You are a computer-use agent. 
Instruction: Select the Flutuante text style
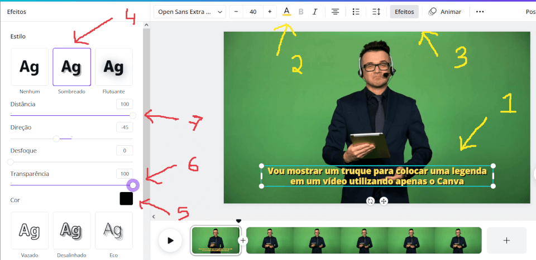pos(114,67)
